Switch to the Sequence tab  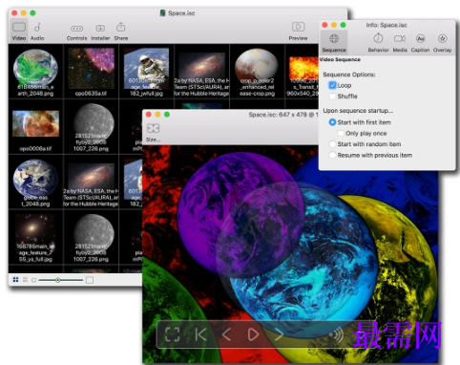334,42
